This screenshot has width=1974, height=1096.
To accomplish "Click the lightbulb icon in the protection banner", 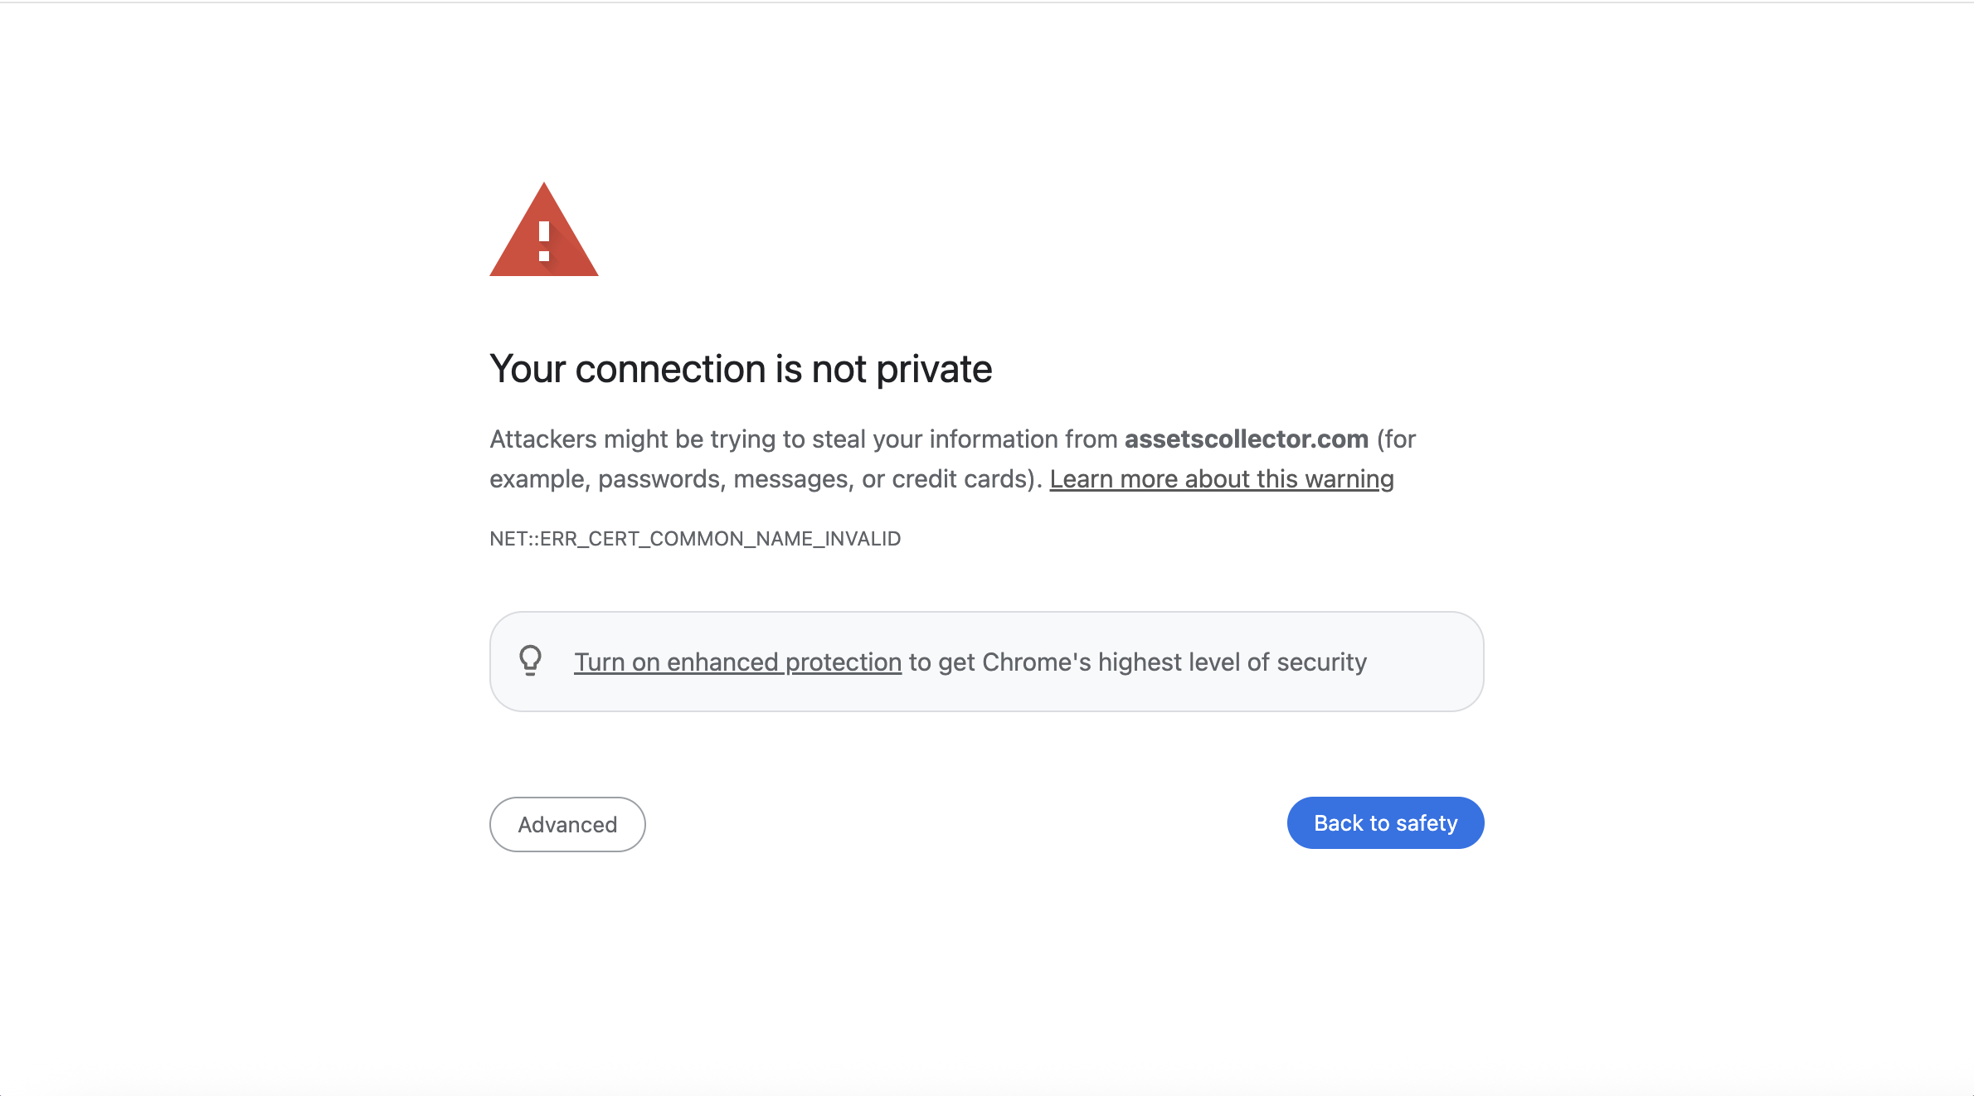I will [531, 661].
